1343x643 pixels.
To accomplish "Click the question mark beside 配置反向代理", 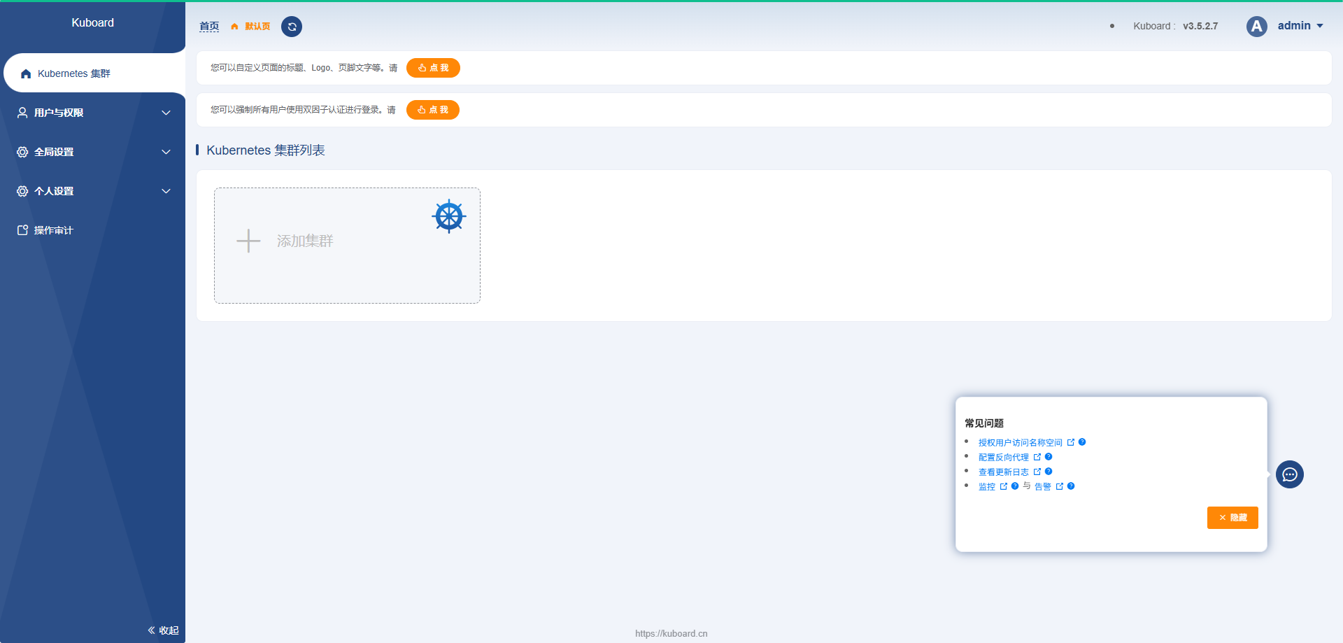I will [x=1049, y=457].
